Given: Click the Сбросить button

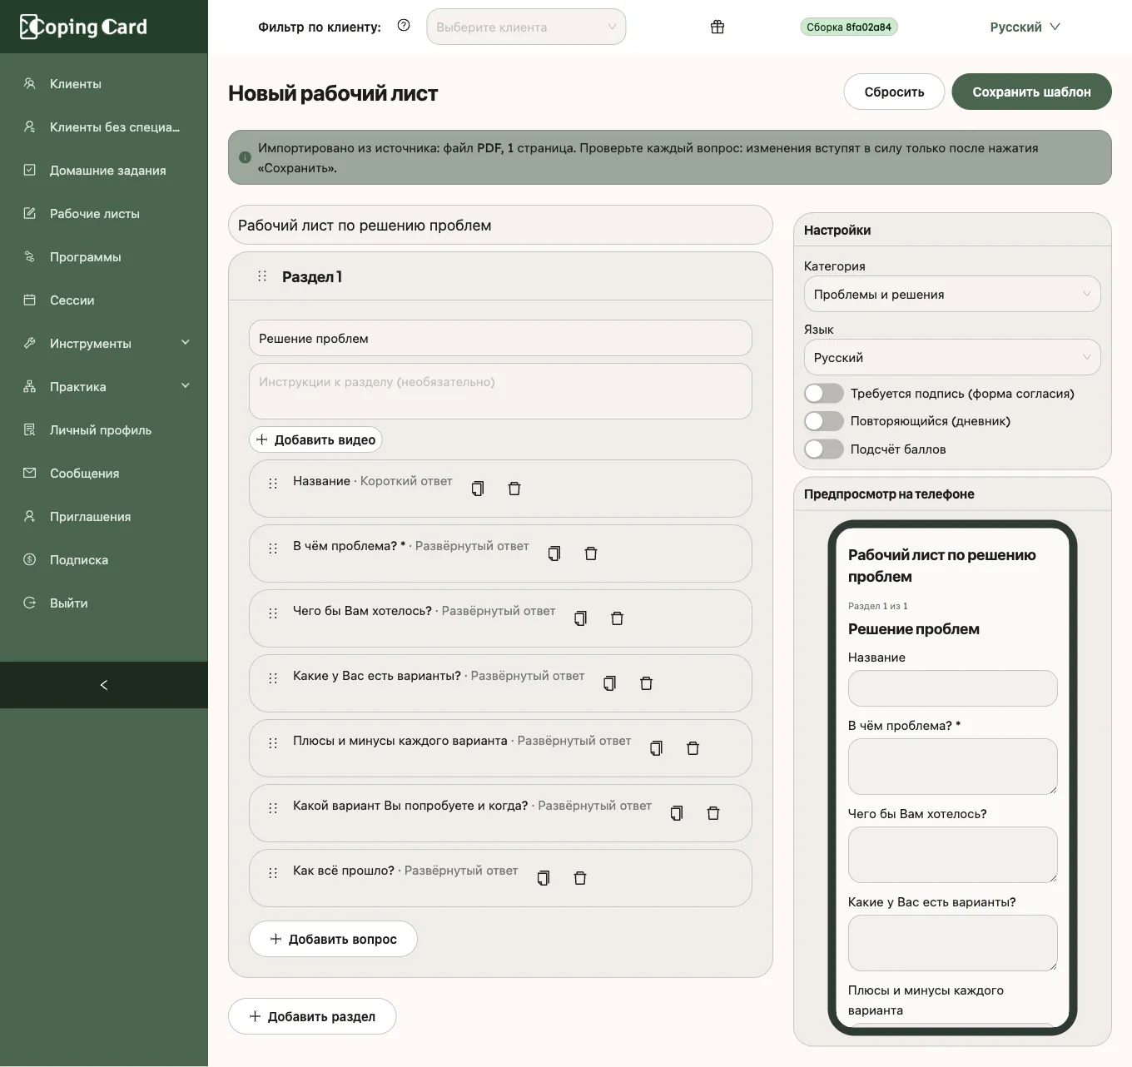Looking at the screenshot, I should pos(894,92).
